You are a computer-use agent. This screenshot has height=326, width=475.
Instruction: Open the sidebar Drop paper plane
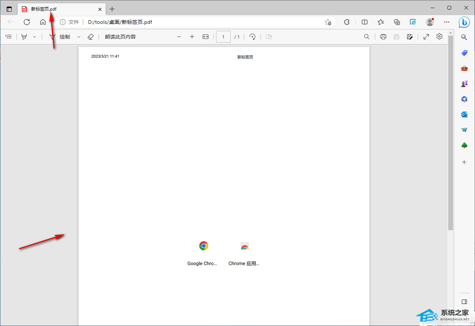pos(464,130)
